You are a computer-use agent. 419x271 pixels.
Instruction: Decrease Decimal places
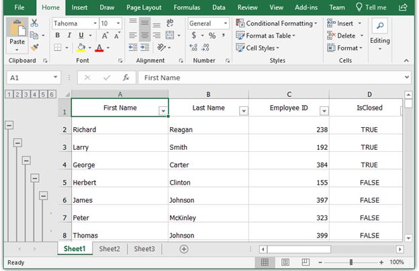click(x=205, y=48)
